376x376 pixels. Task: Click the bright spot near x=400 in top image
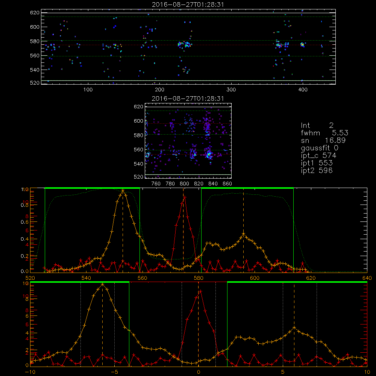click(x=302, y=44)
